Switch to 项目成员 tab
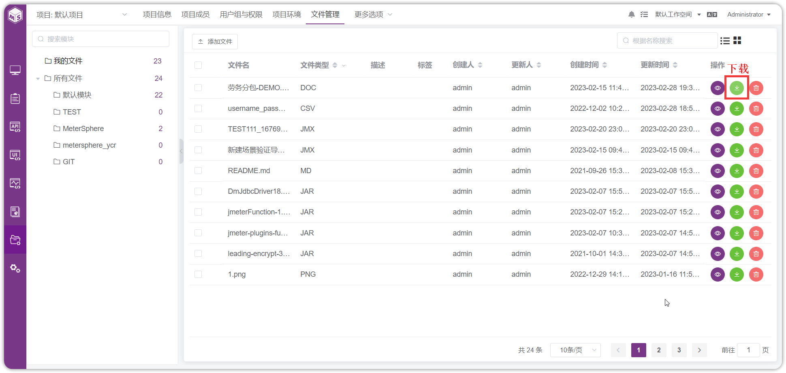Image resolution: width=786 pixels, height=373 pixels. [195, 15]
